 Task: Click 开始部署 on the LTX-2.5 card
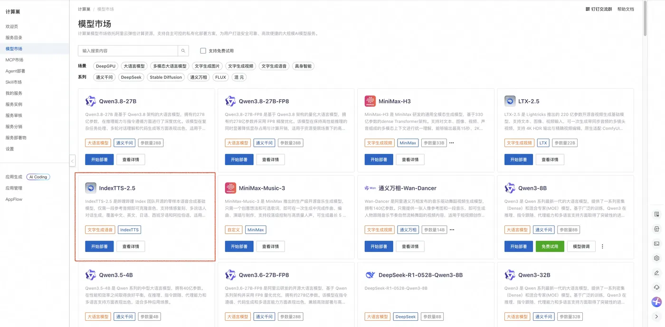[x=519, y=159]
